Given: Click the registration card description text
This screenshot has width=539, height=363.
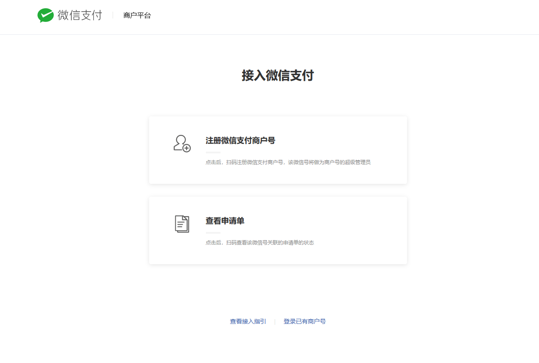Looking at the screenshot, I should (x=288, y=162).
